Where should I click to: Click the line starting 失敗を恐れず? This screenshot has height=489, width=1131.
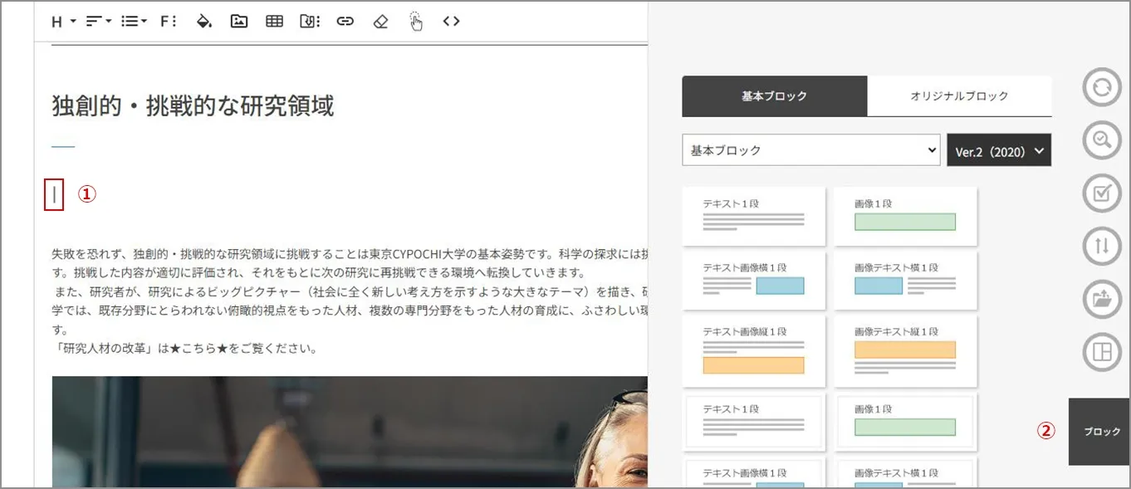tap(349, 252)
